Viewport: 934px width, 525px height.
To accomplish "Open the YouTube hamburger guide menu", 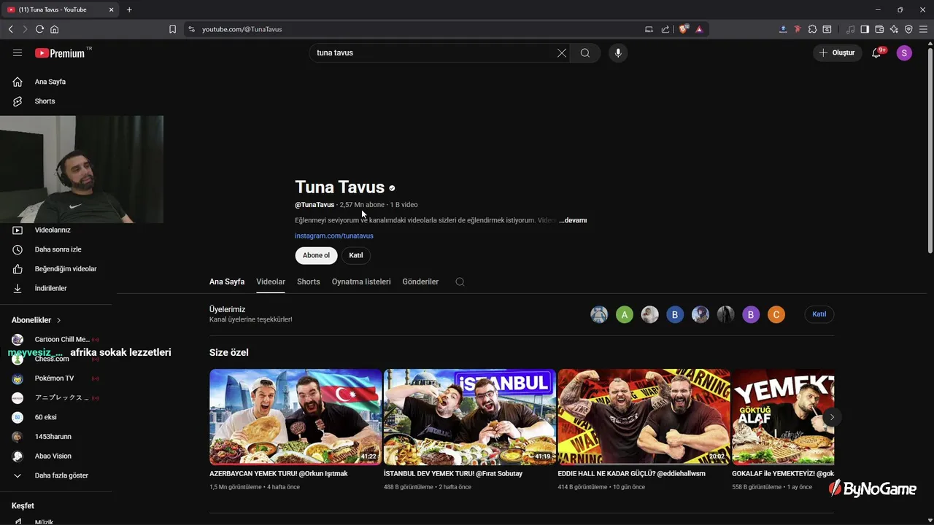I will tap(18, 52).
